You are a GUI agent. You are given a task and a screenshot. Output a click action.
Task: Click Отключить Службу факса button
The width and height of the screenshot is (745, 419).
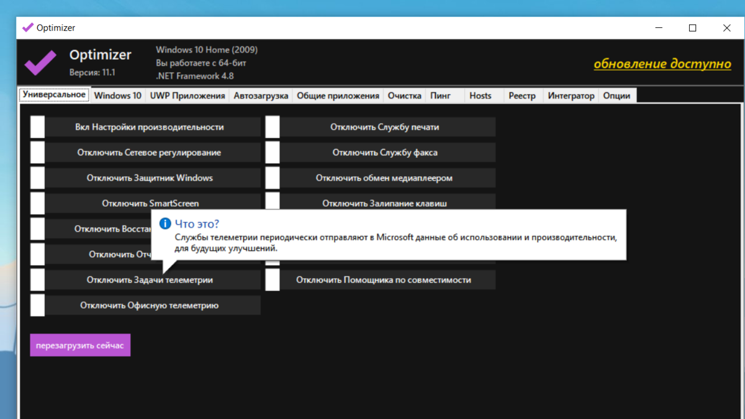388,153
